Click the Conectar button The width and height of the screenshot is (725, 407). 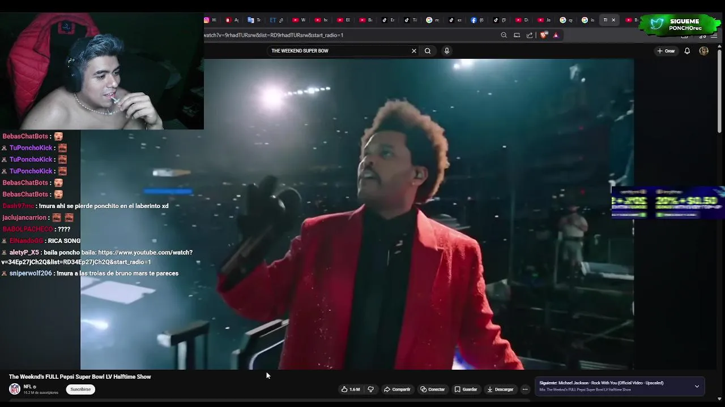433,389
